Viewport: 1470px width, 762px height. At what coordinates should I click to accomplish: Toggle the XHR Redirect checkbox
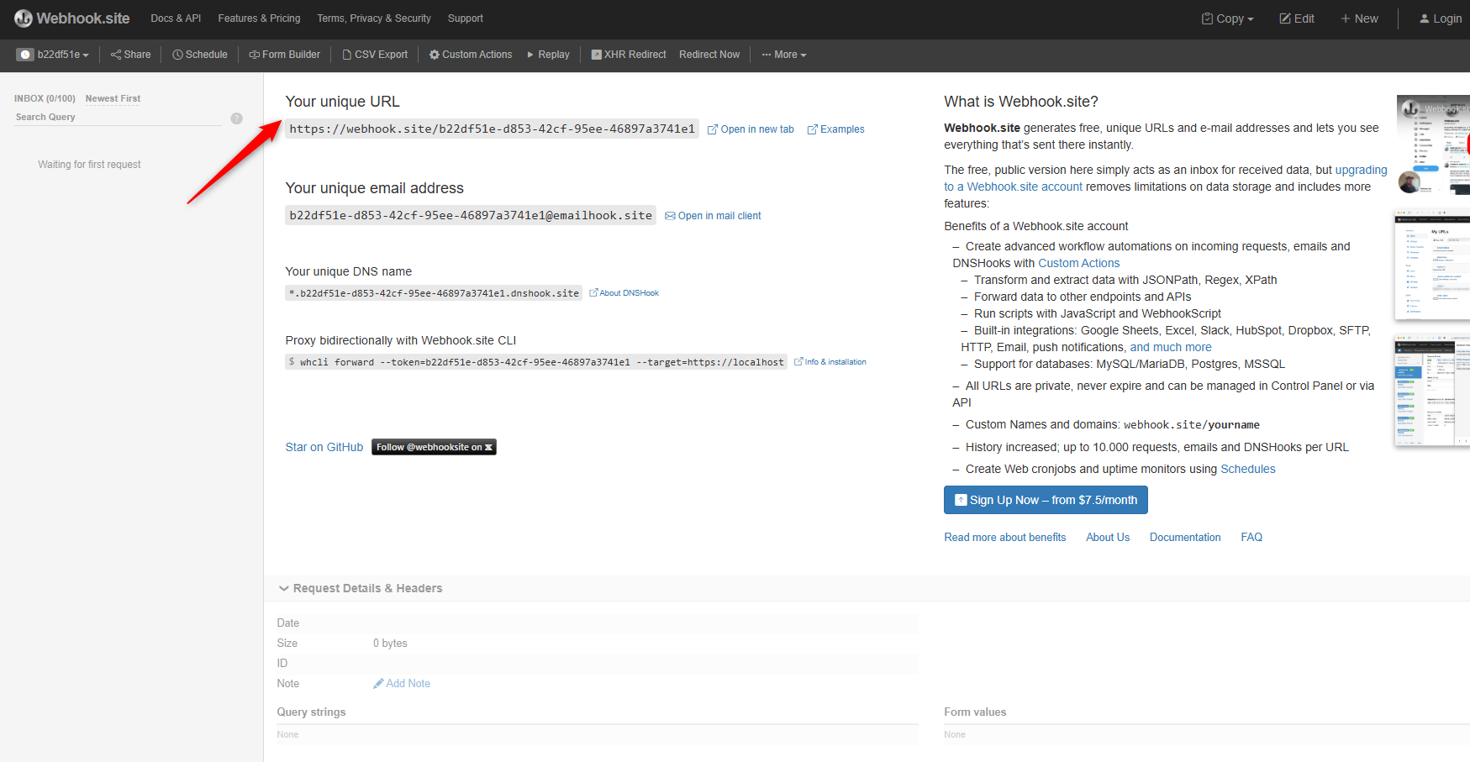(596, 55)
